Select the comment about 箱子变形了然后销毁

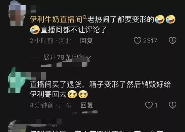[x=100, y=89]
